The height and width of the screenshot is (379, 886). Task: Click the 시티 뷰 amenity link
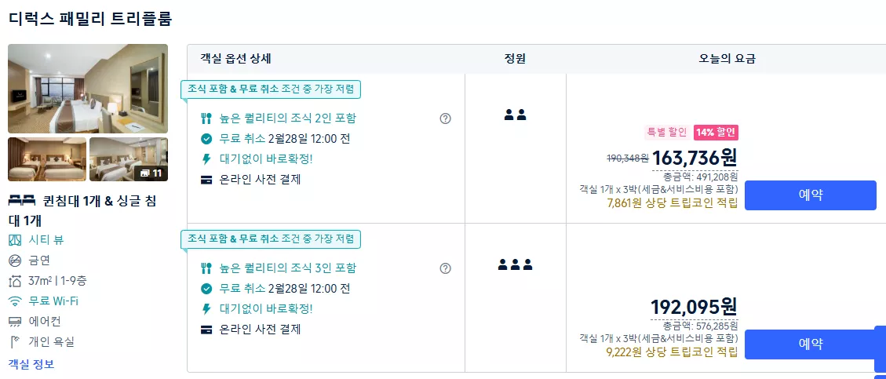pos(46,240)
